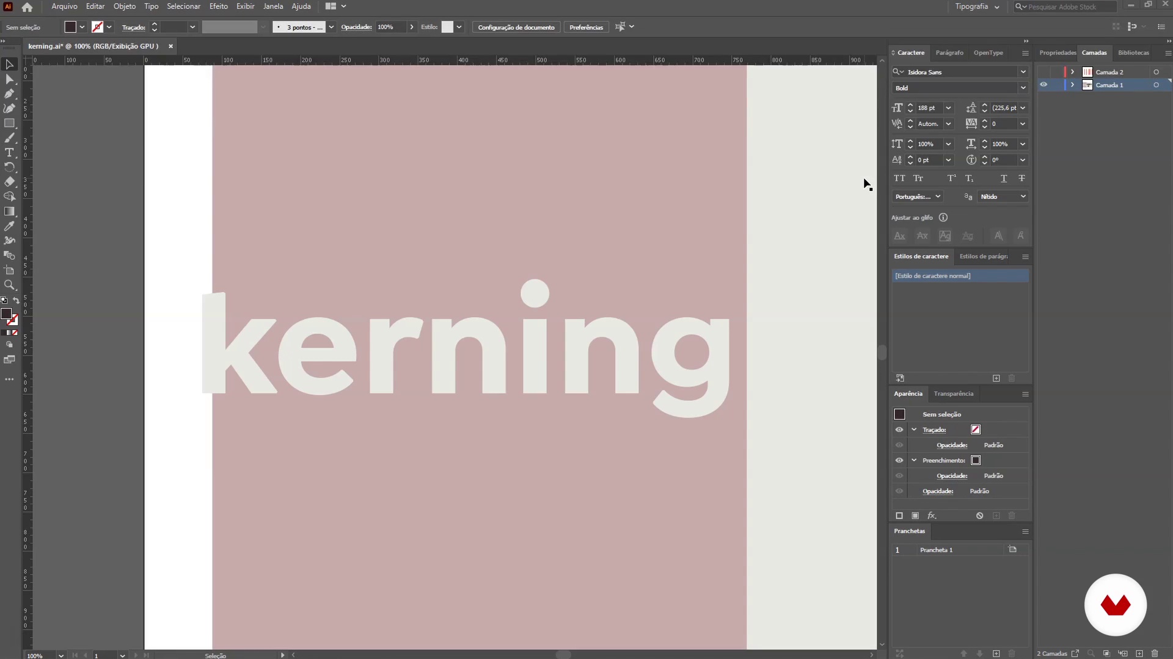Pick the Zoom tool

9,285
